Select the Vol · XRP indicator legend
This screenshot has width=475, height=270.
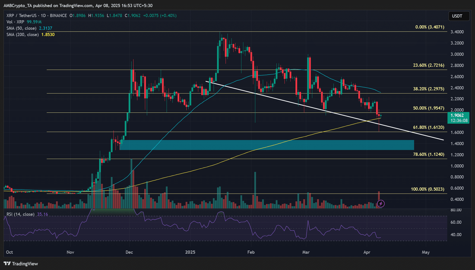click(x=15, y=22)
